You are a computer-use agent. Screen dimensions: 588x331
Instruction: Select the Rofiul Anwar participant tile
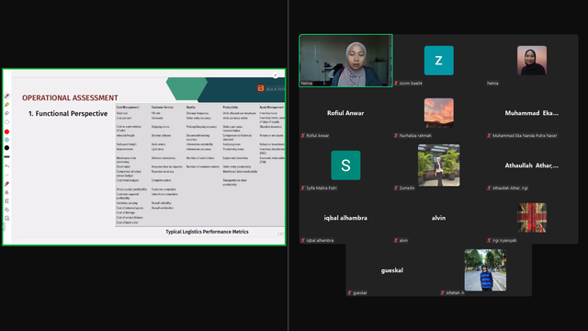pyautogui.click(x=345, y=113)
